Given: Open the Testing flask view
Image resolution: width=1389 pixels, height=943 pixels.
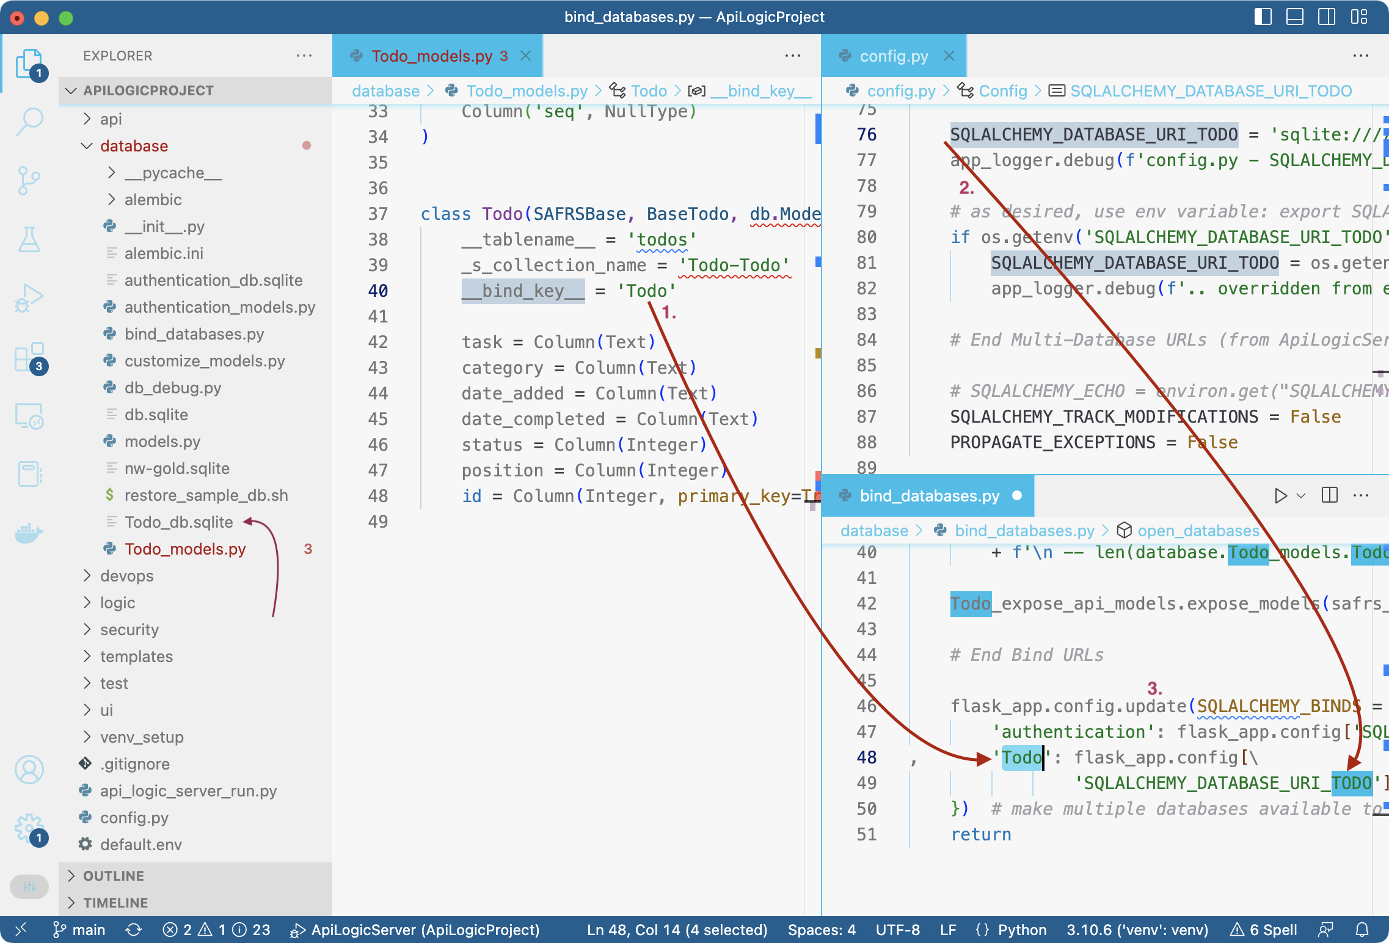Looking at the screenshot, I should click(x=29, y=239).
